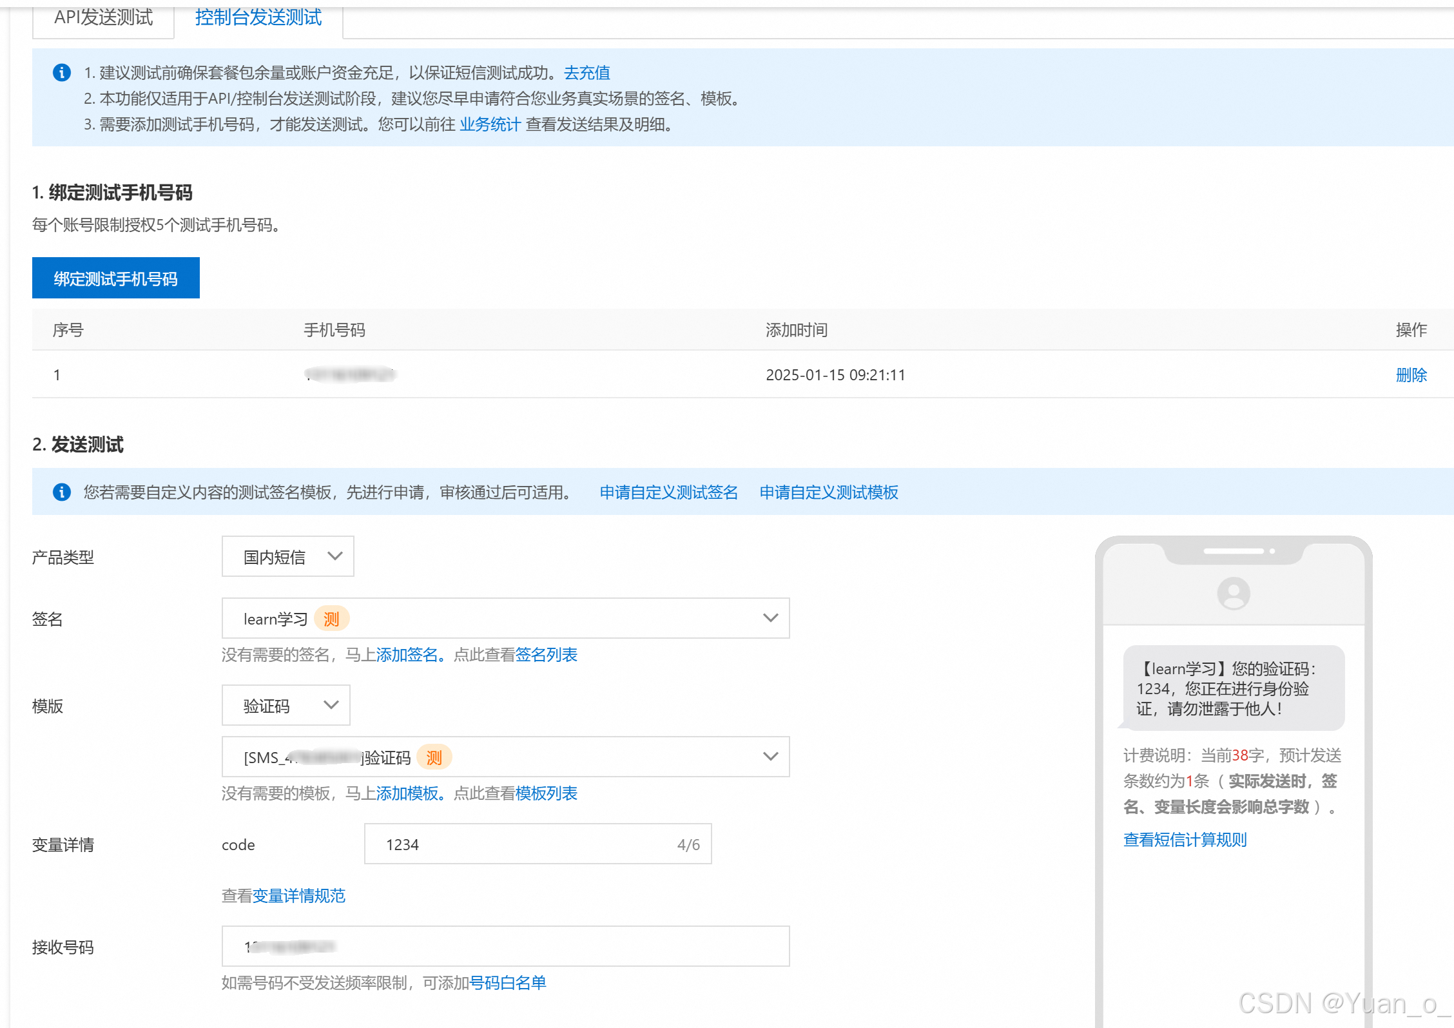Open 查看短信计算规则 link in preview
This screenshot has height=1028, width=1454.
(x=1185, y=840)
